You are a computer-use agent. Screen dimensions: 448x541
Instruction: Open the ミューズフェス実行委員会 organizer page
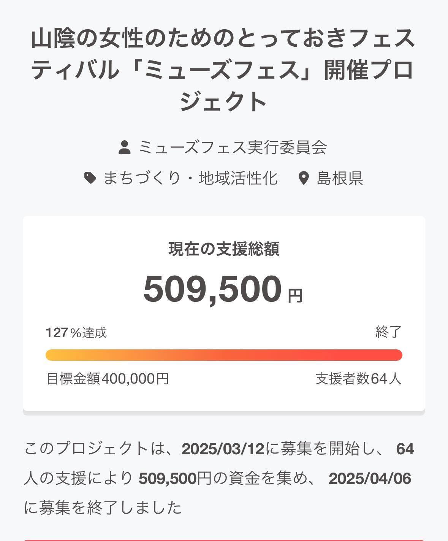[x=233, y=147]
